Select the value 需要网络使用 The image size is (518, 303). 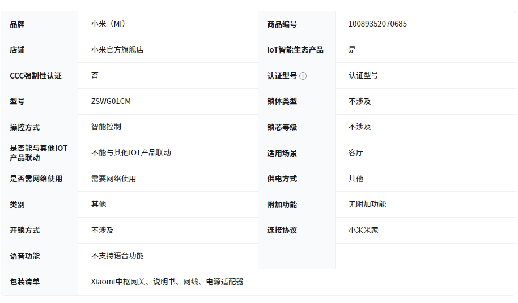pos(114,179)
